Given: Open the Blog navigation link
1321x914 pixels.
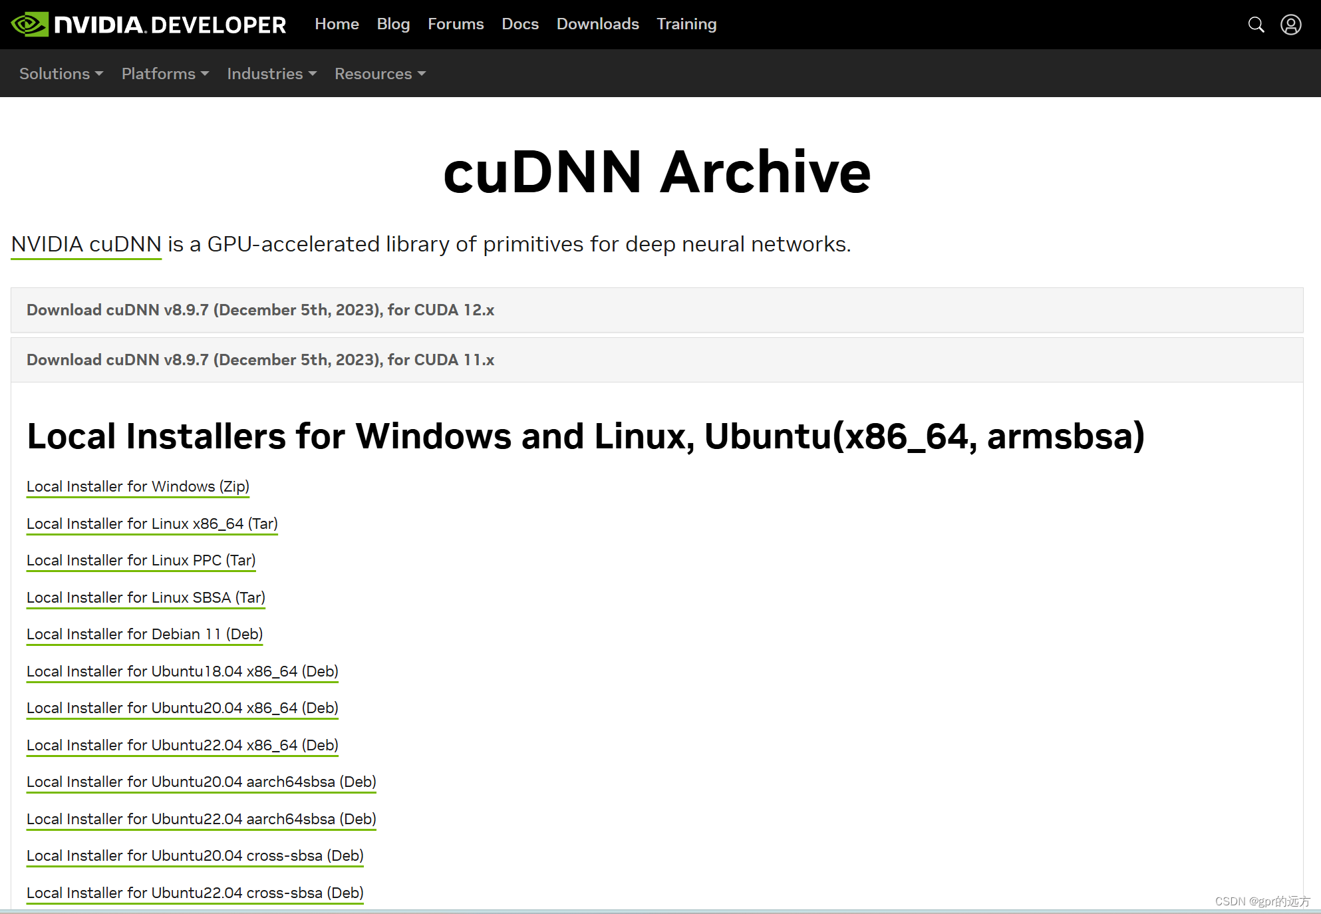Looking at the screenshot, I should click(393, 24).
